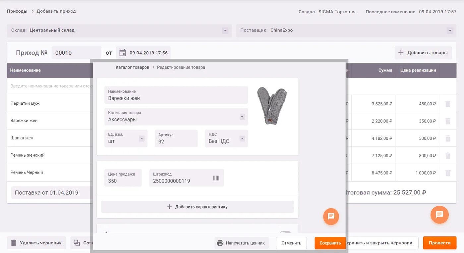
Task: Click the Провести button
Action: [439, 243]
